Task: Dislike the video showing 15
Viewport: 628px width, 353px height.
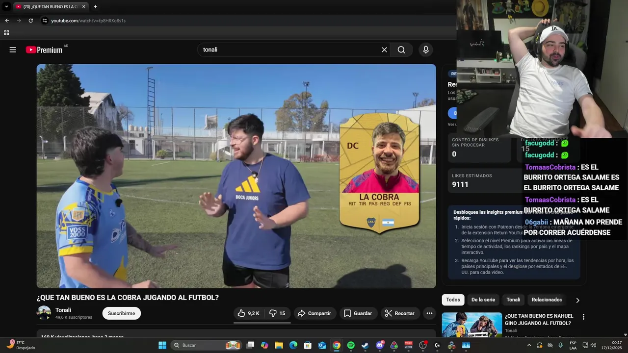Action: [x=277, y=313]
